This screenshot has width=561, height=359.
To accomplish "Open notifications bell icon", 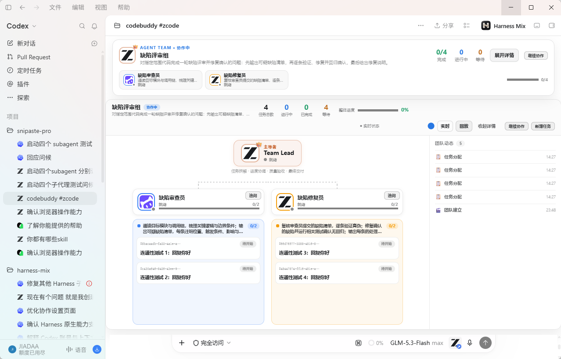I will point(94,26).
